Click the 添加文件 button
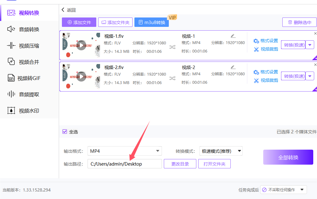Screen dimensions: 317x199 point(79,22)
